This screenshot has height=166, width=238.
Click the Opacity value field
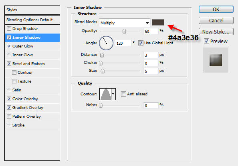151,31
